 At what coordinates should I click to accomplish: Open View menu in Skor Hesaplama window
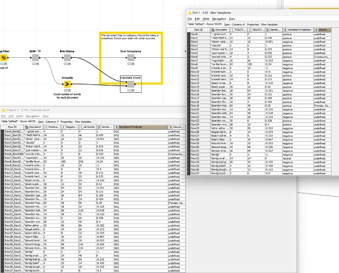click(232, 19)
